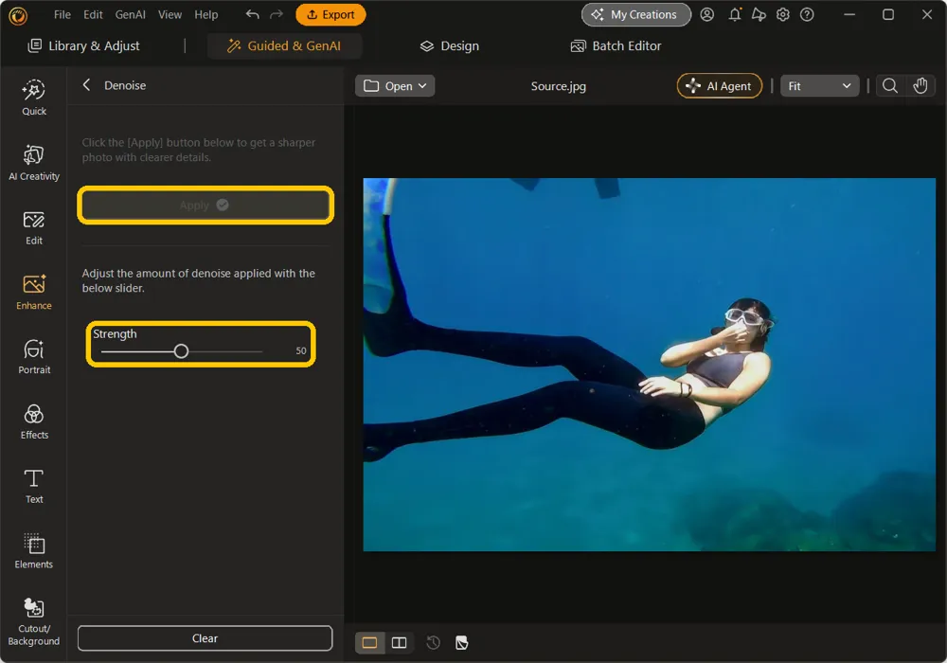947x663 pixels.
Task: Open the Cutout/Background tool
Action: point(34,622)
